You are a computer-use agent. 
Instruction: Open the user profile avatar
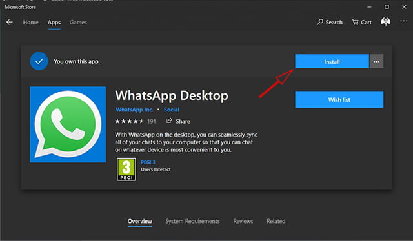coord(386,21)
